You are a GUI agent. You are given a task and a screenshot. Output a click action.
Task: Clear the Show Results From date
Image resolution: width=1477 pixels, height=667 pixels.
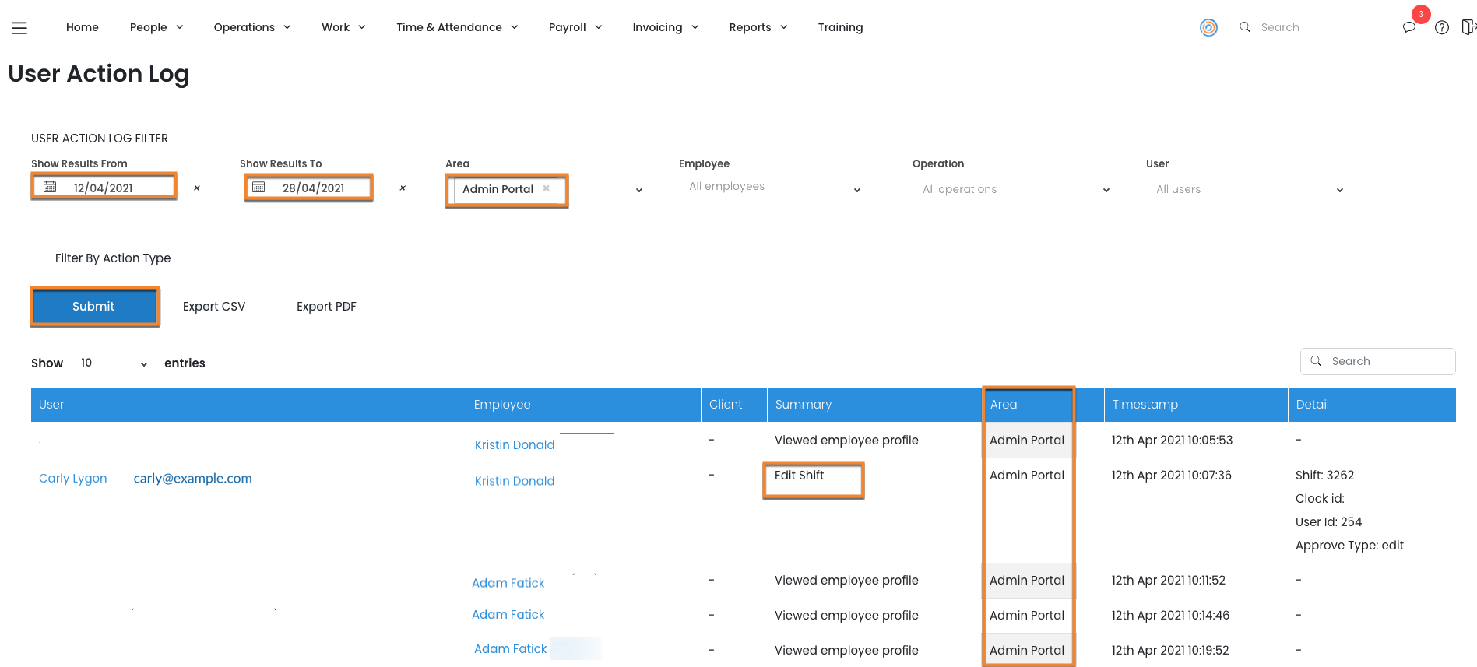pos(197,188)
